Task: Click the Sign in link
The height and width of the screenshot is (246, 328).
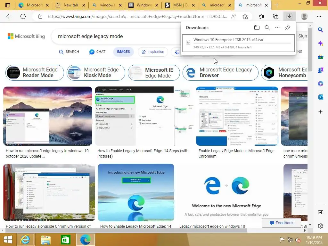Action: (x=303, y=36)
